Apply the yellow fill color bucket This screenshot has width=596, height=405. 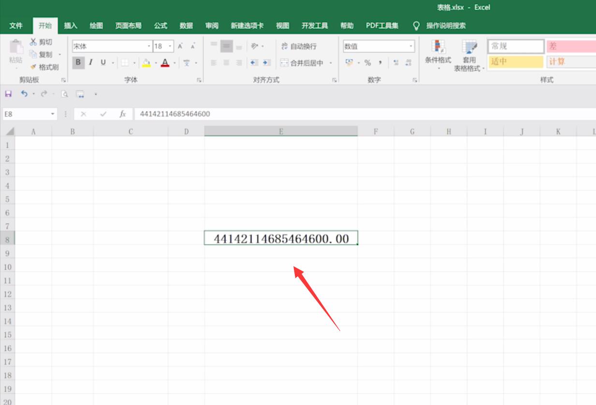coord(146,62)
